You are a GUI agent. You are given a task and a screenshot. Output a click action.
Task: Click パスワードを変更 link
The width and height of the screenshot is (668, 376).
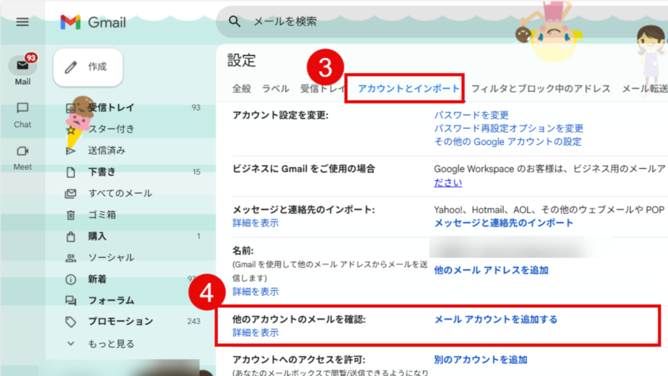472,116
